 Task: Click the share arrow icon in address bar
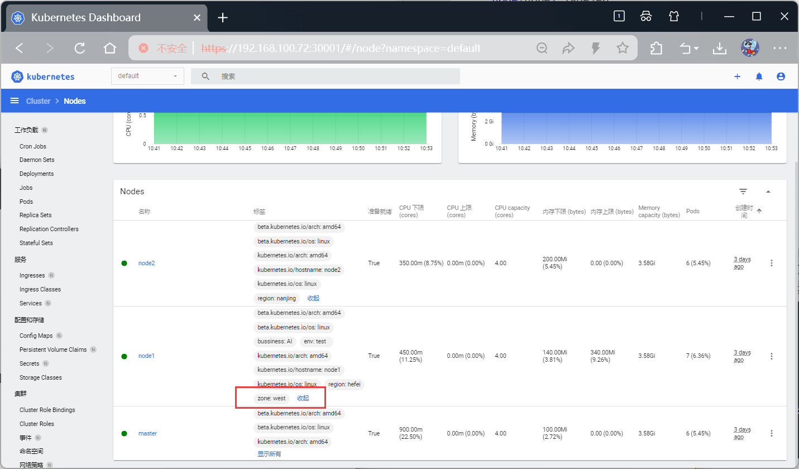[x=568, y=49]
